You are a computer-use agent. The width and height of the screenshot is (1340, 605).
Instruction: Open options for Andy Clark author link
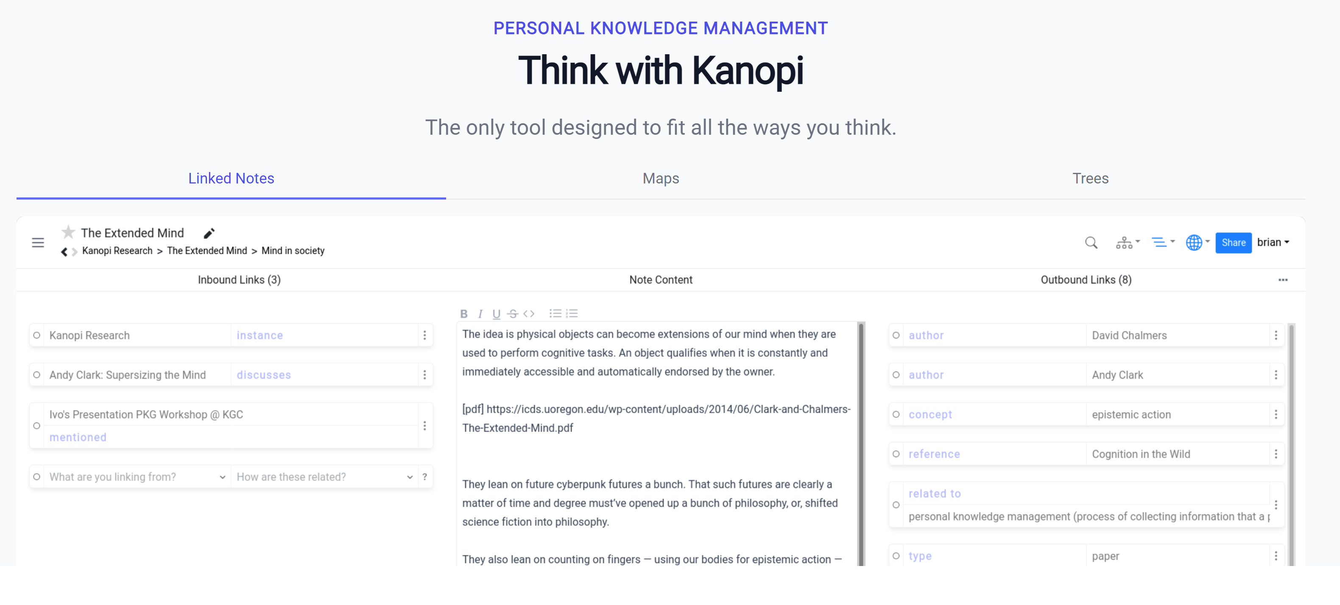point(1276,375)
